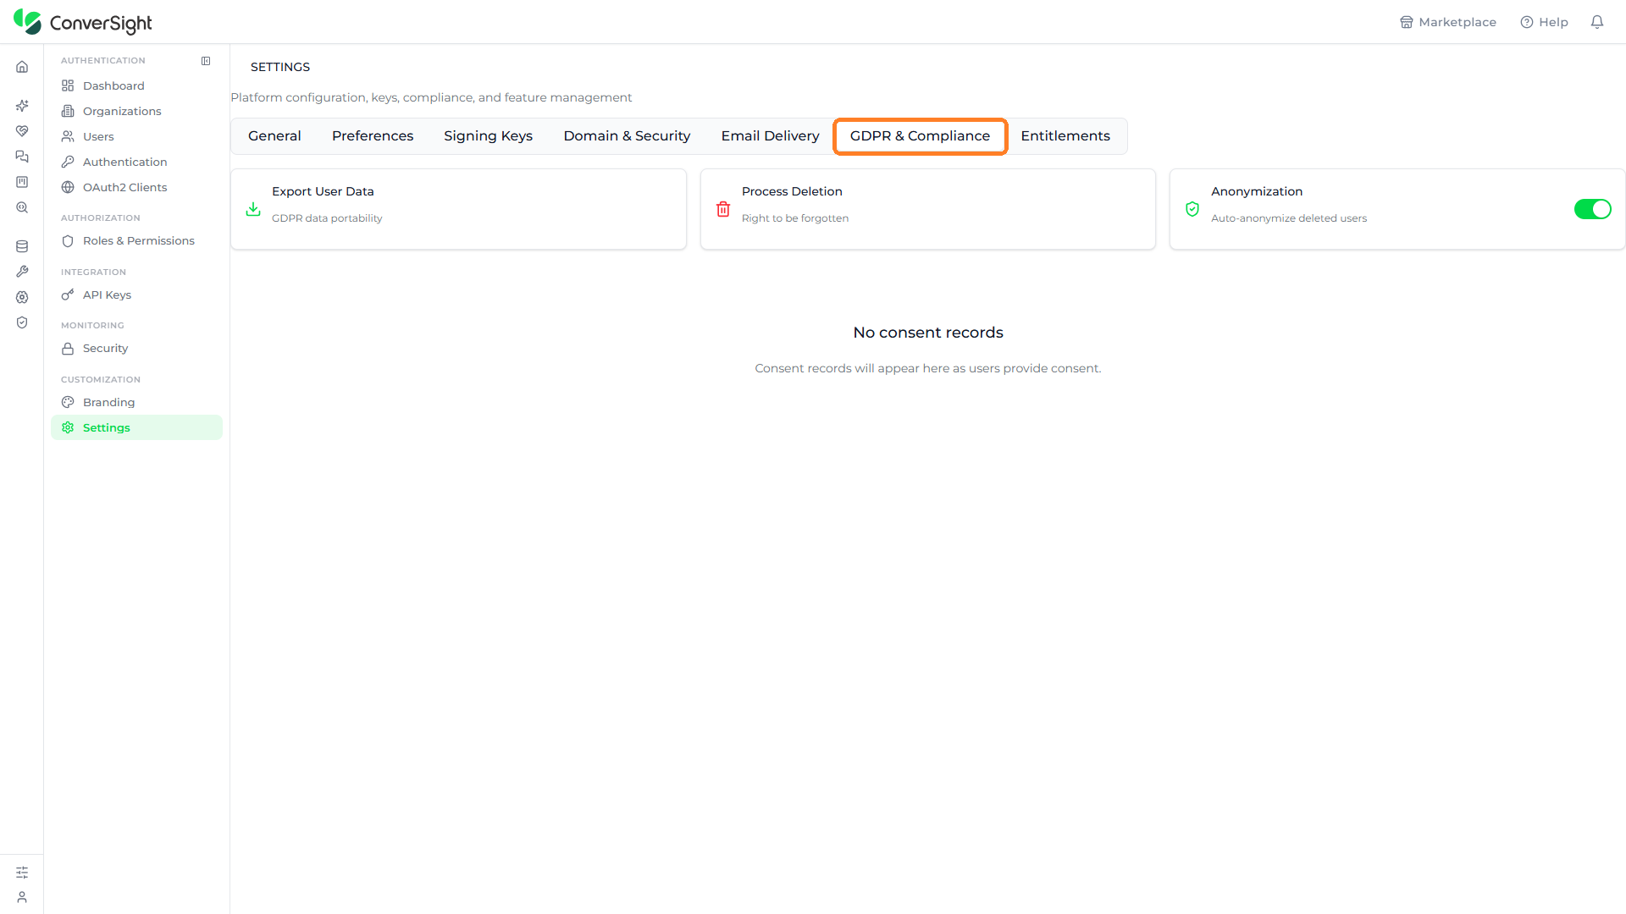Click the shield check rail icon

(22, 322)
